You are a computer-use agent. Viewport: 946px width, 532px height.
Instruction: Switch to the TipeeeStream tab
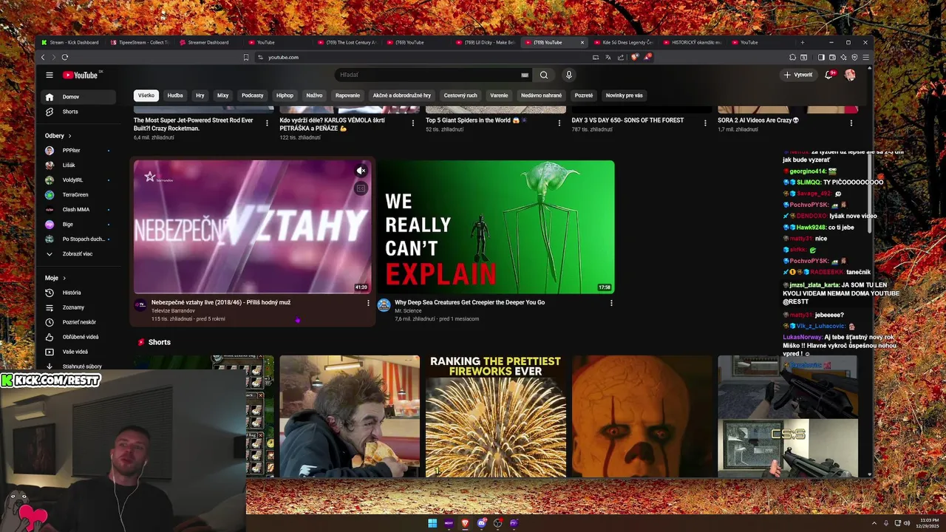(140, 42)
